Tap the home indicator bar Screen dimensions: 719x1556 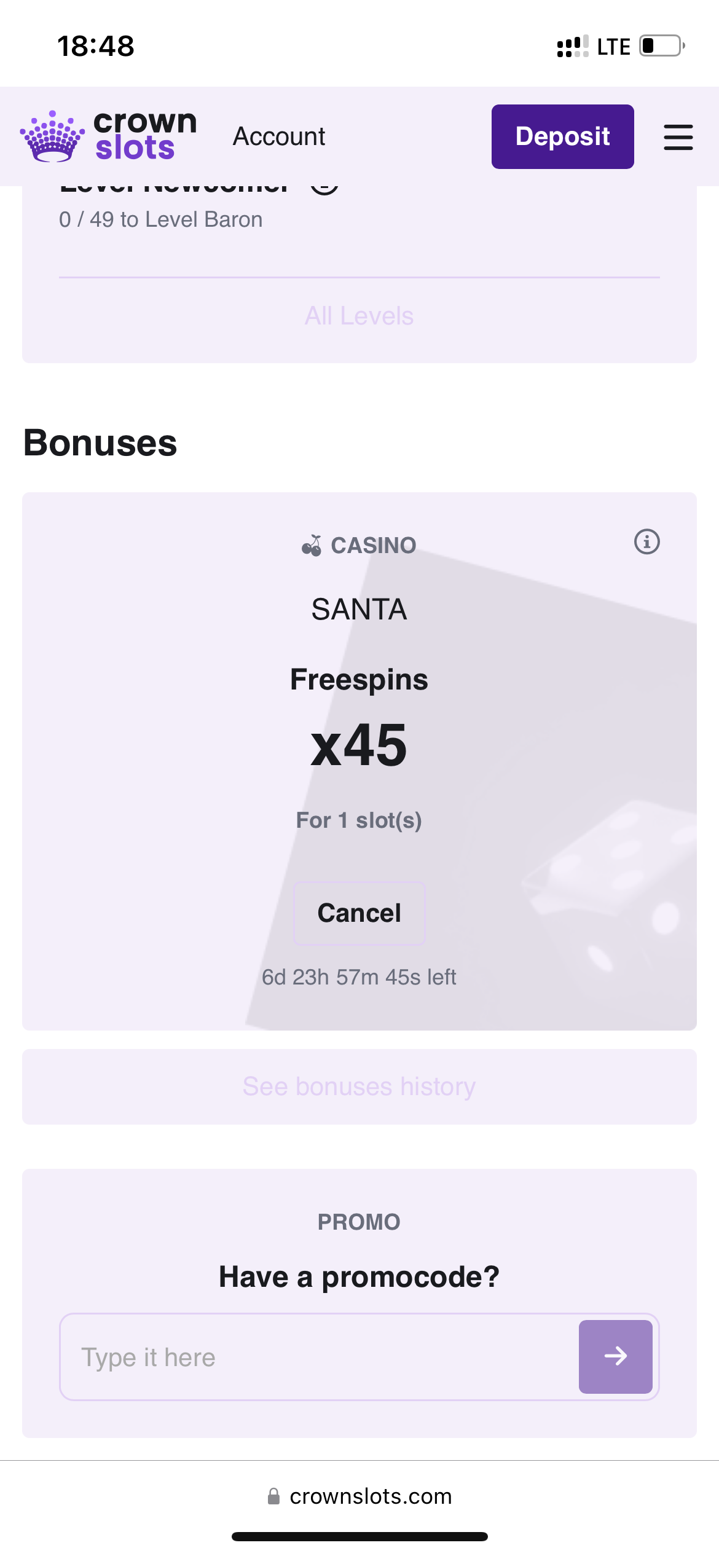[359, 1536]
